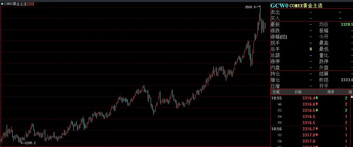This screenshot has width=353, height=147.
Task: Click the 均价 value 3320.5
Action: [347, 25]
